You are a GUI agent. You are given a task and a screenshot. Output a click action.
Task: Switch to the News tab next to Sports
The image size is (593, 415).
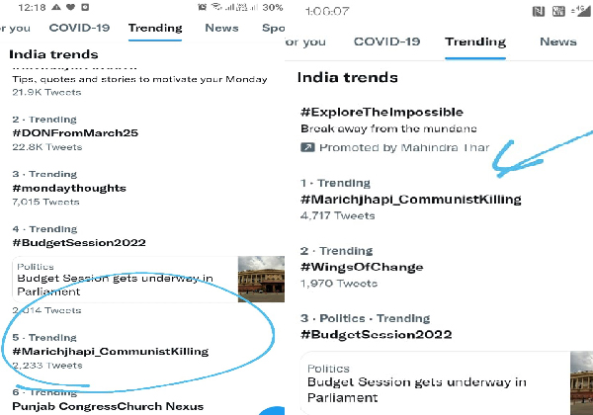click(221, 28)
